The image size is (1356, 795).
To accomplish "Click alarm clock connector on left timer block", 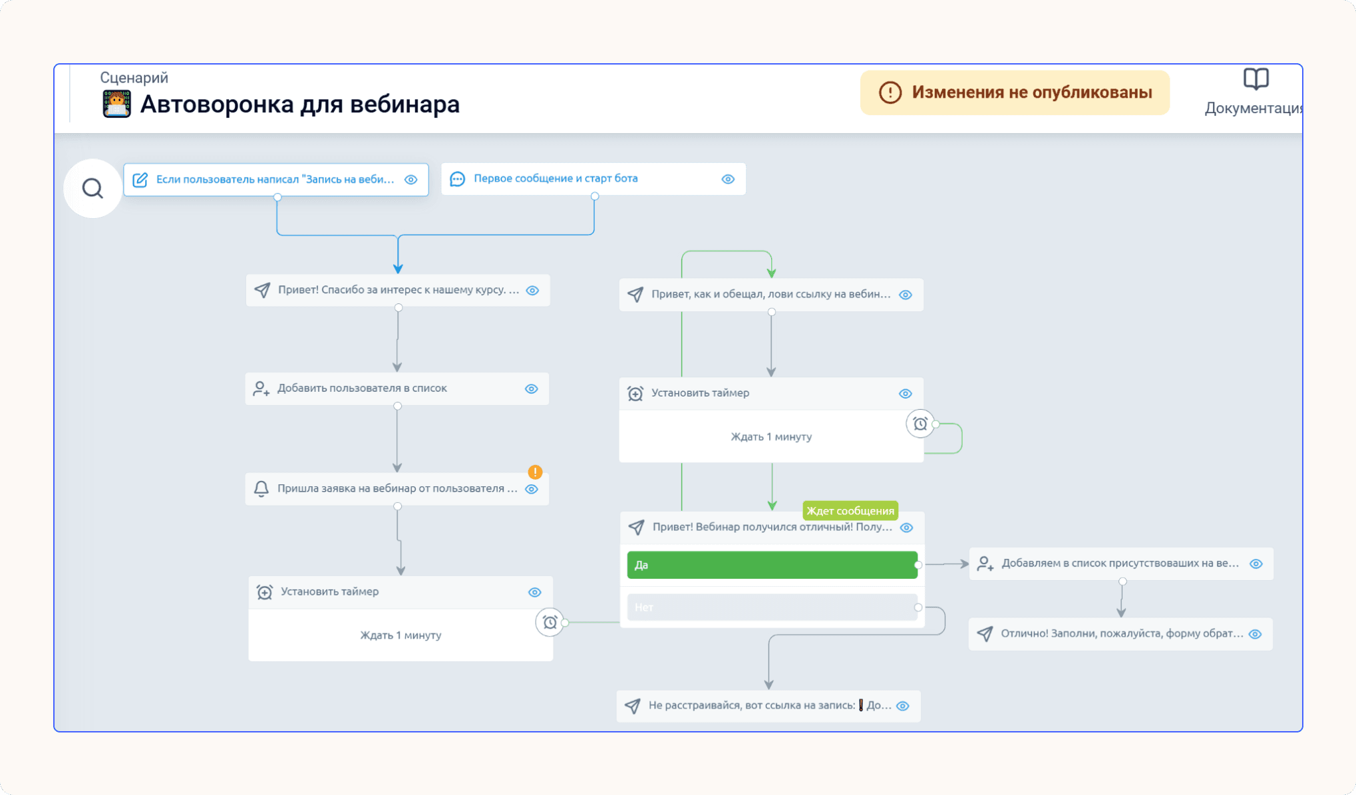I will tap(550, 623).
